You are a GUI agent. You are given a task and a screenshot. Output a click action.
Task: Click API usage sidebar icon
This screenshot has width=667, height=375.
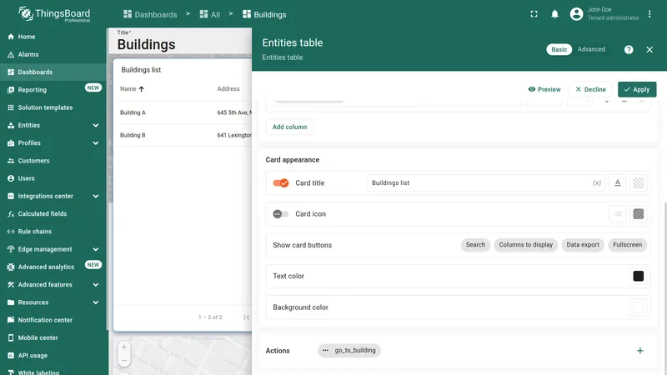(11, 356)
